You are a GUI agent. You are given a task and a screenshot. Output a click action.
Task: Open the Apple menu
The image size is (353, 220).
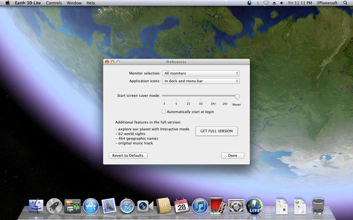pos(8,3)
